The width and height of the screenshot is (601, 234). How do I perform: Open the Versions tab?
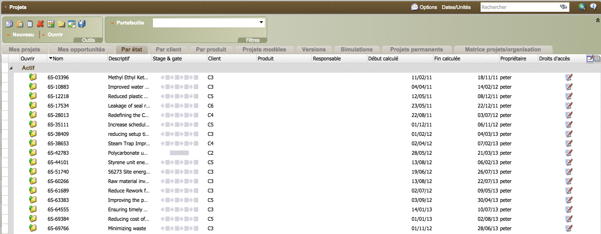314,50
